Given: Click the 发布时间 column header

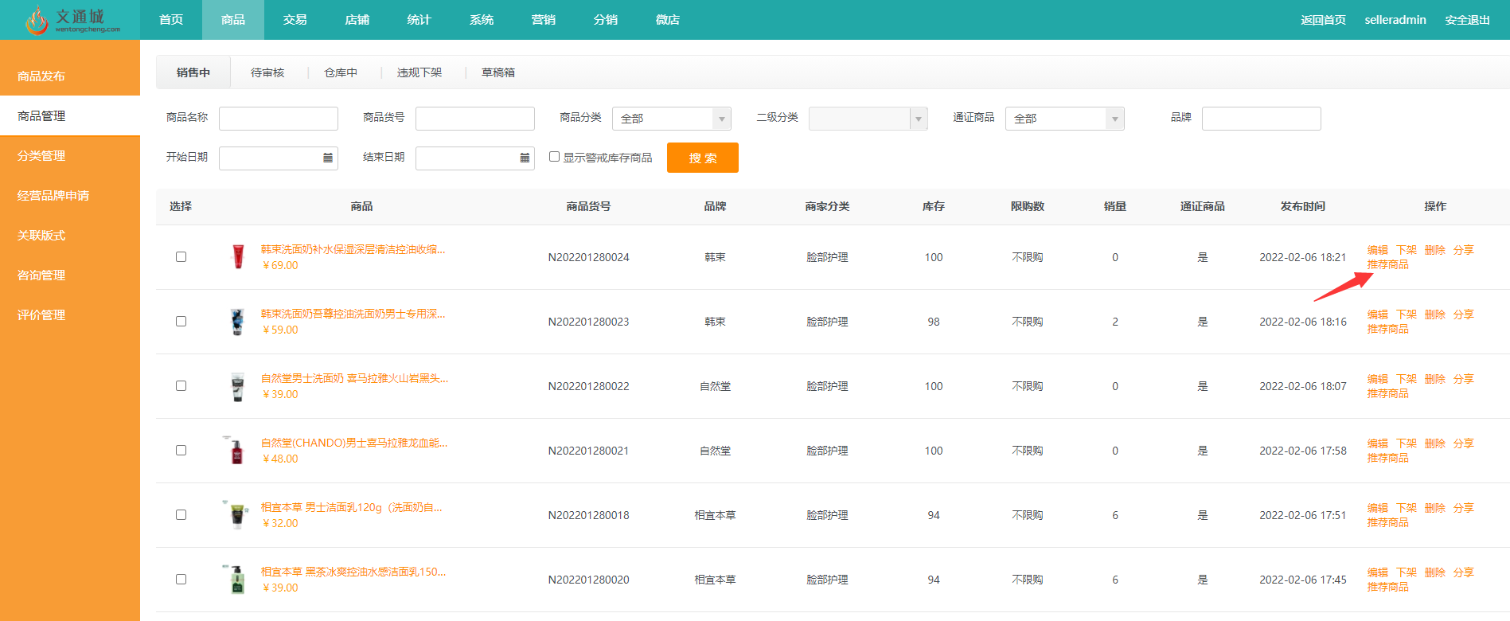Looking at the screenshot, I should [x=1303, y=206].
